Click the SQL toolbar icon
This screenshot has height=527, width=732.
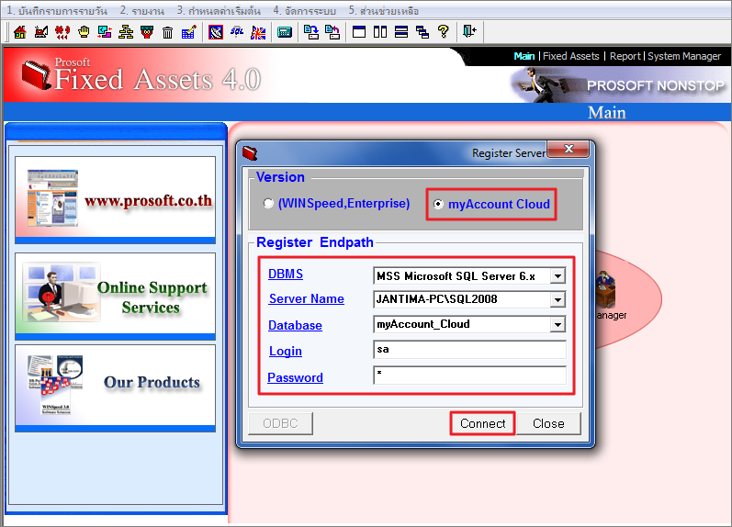237,32
